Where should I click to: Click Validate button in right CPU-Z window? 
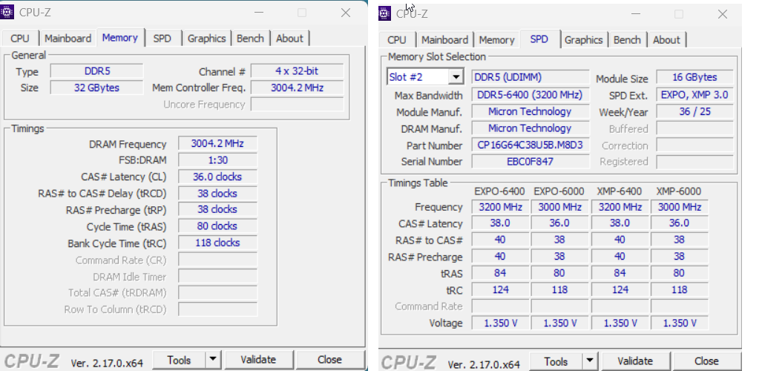pyautogui.click(x=635, y=361)
